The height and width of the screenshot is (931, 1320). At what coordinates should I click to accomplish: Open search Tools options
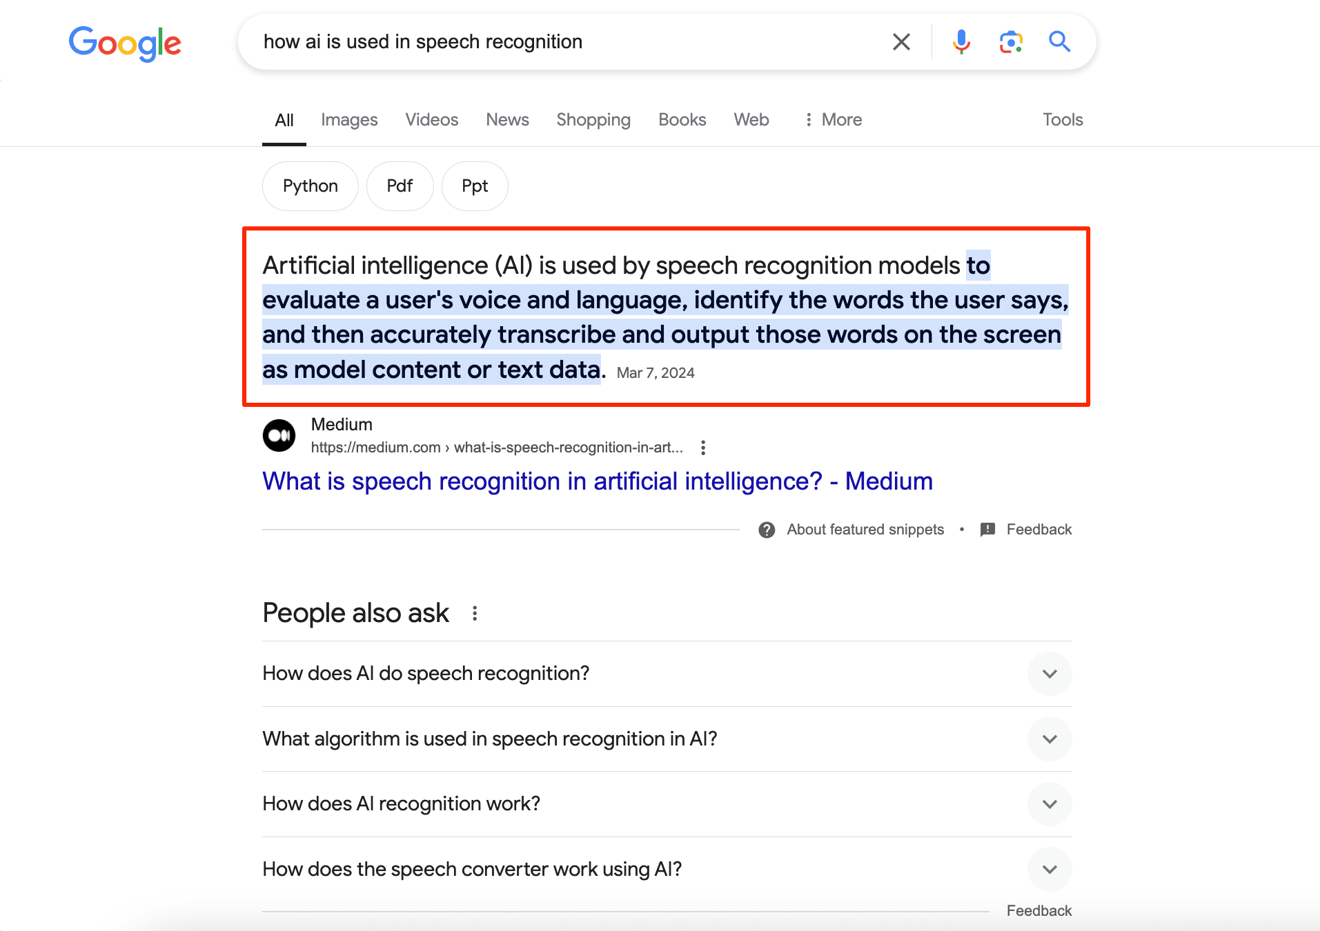(1061, 119)
